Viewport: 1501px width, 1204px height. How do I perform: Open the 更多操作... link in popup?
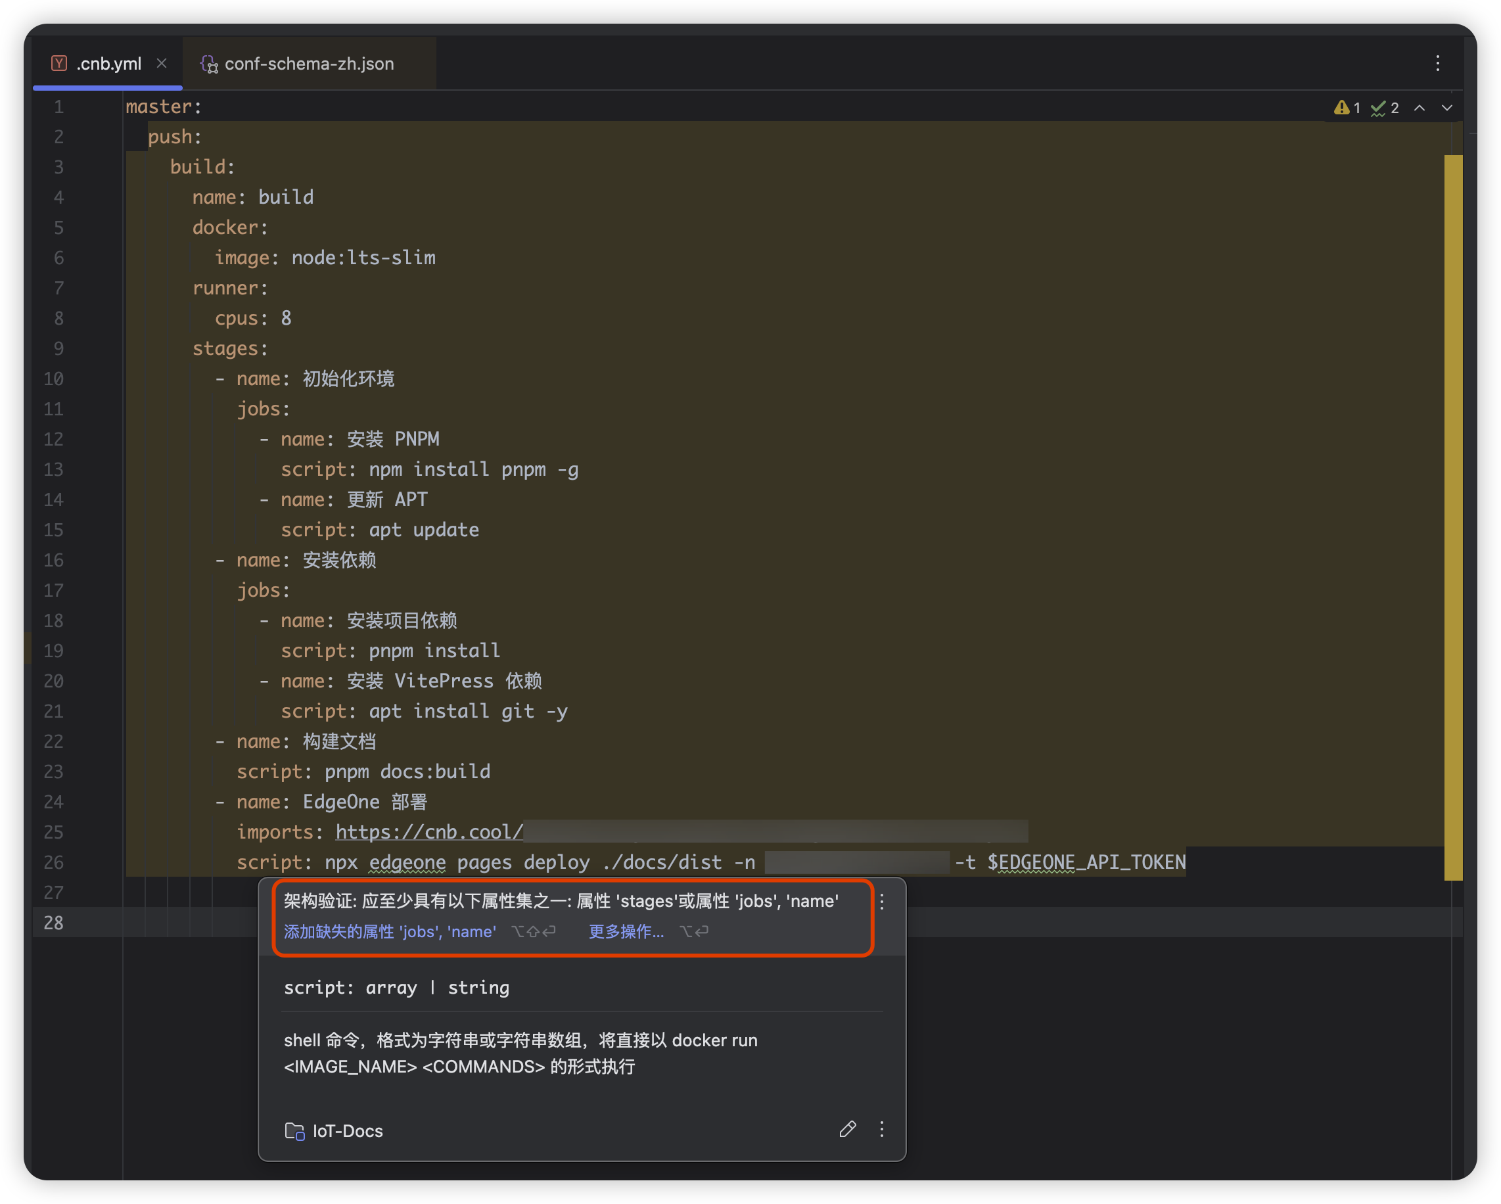626,932
